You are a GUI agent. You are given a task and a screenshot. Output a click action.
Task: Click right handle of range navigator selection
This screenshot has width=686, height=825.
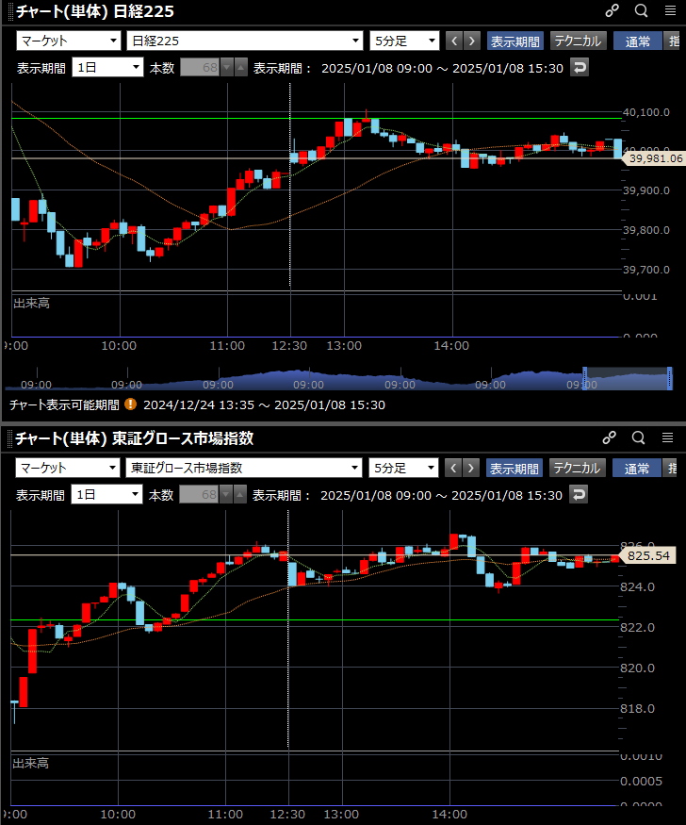click(670, 378)
